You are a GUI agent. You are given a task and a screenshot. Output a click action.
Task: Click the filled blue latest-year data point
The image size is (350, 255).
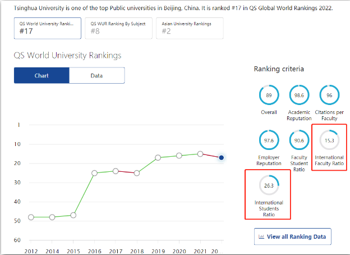coord(221,158)
